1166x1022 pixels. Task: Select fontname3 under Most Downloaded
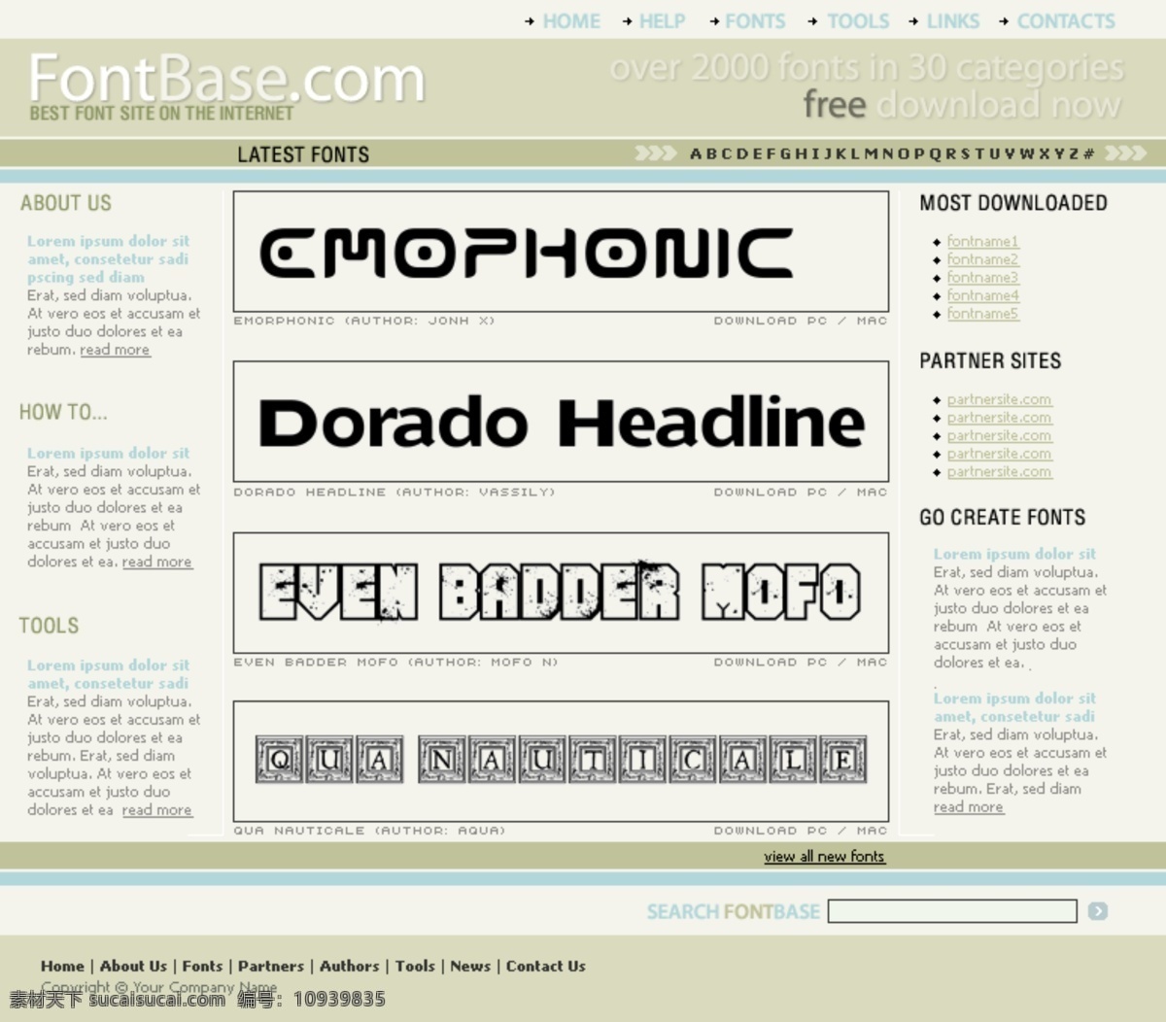[982, 278]
